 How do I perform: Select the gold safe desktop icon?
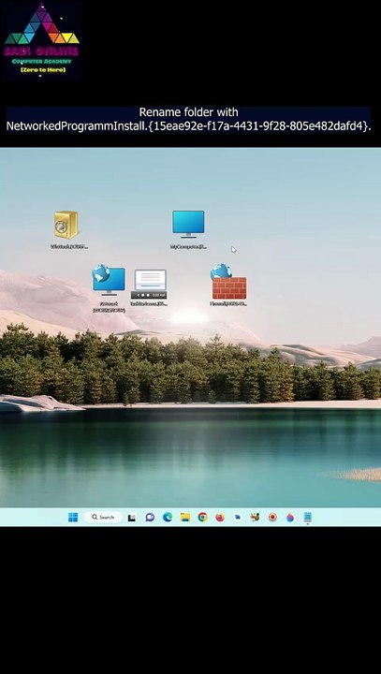click(66, 225)
